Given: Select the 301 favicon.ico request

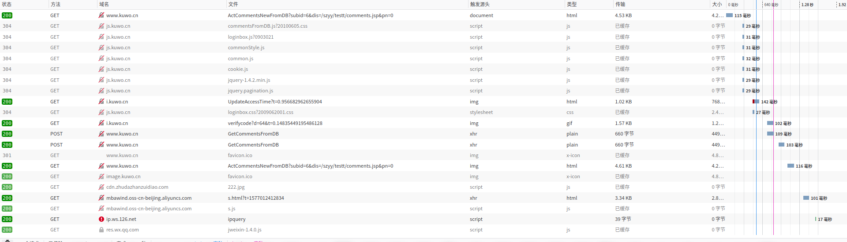Looking at the screenshot, I should pos(240,155).
